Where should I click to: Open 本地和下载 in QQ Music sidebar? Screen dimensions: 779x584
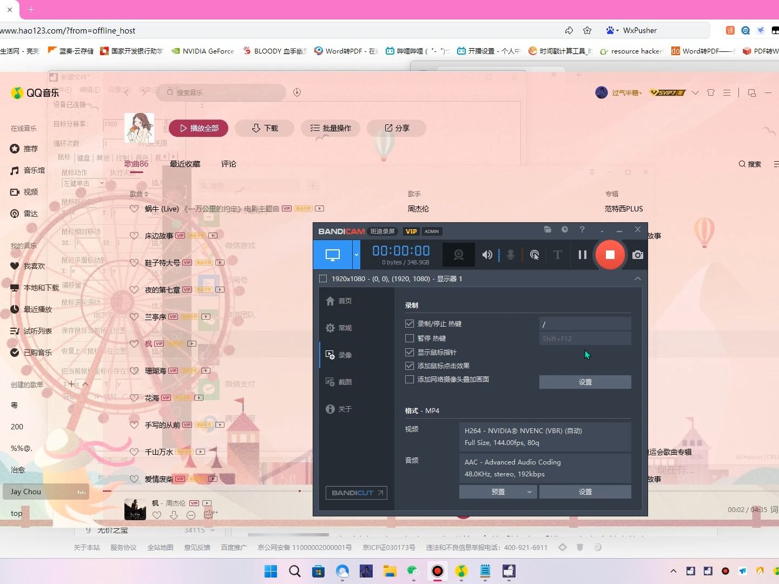(35, 288)
